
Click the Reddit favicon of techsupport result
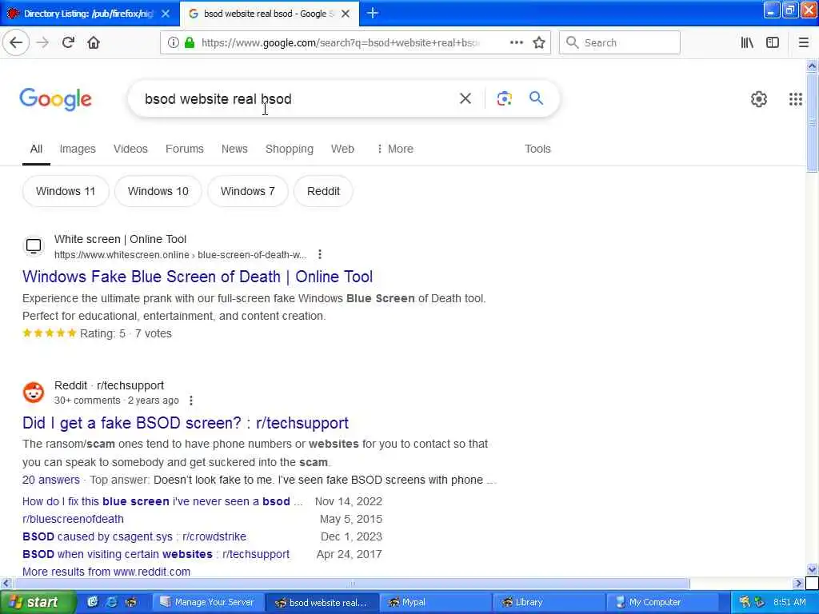34,393
